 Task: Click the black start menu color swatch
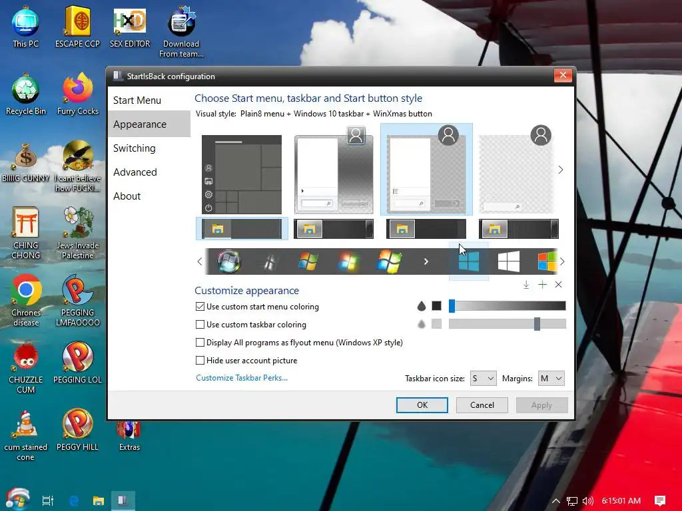(x=437, y=306)
